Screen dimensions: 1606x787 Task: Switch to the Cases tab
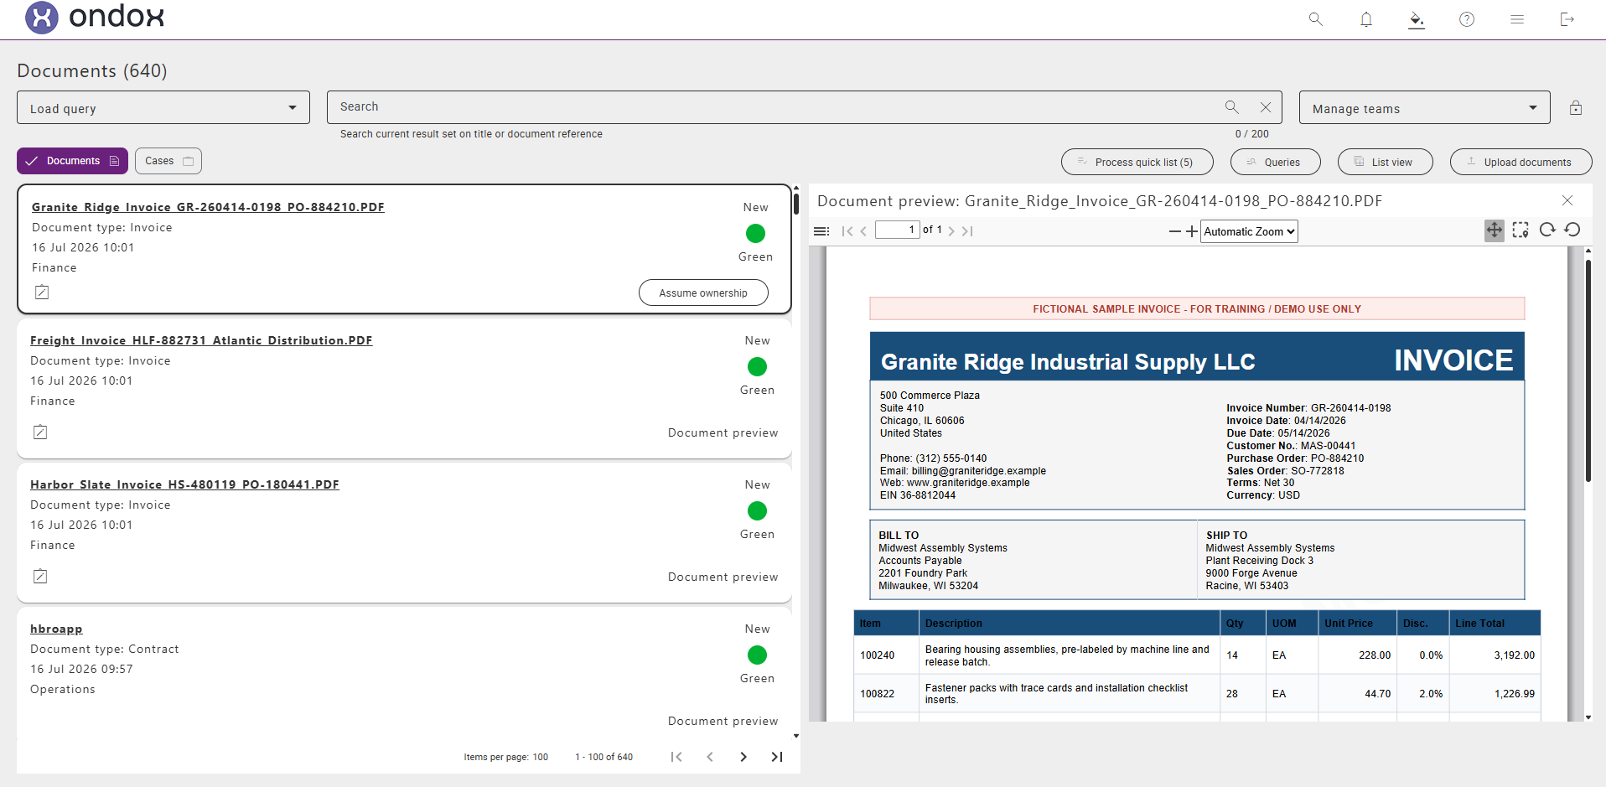click(x=168, y=161)
